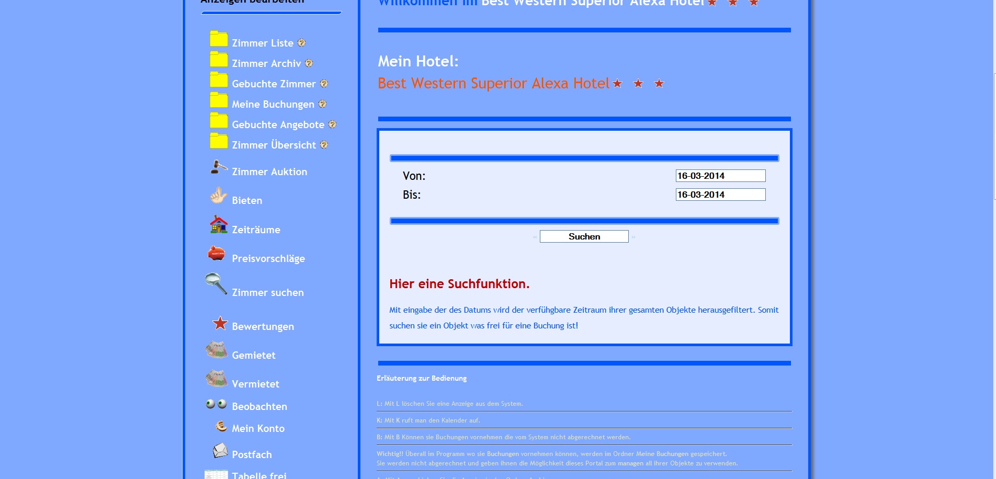Click the envelope icon for Postfach
Viewport: 996px width, 479px height.
[220, 450]
